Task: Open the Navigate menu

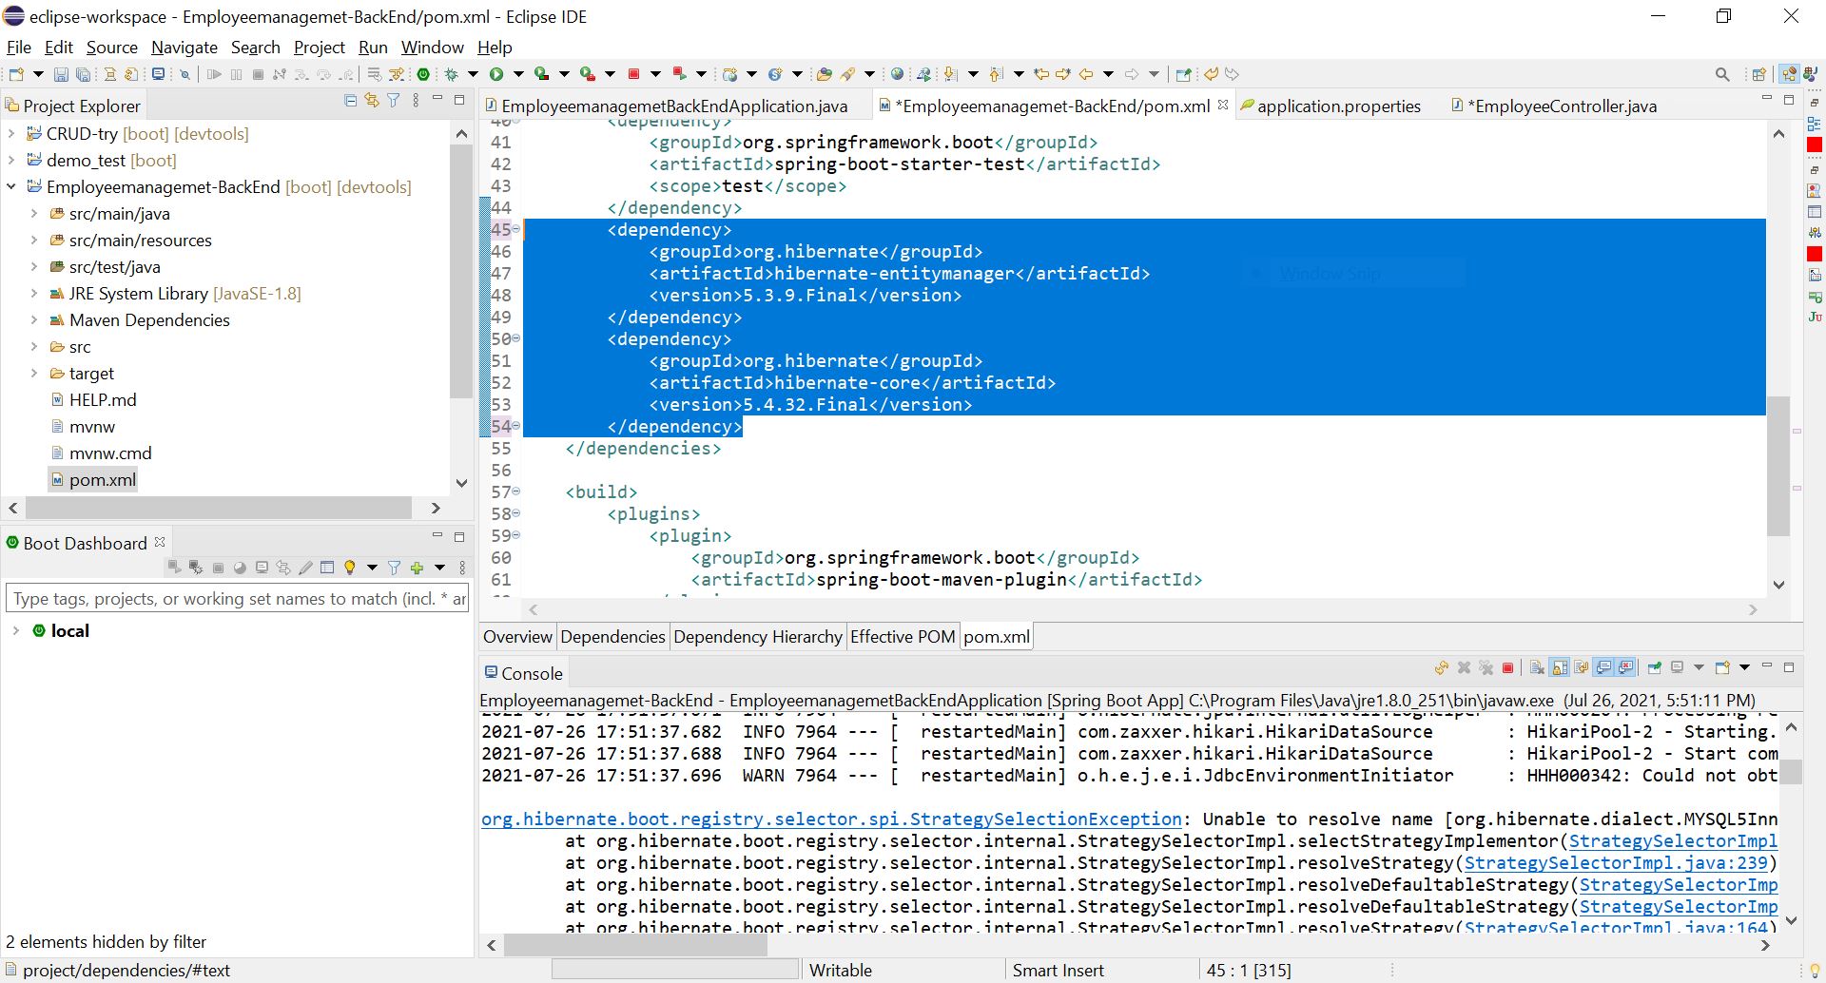Action: [x=185, y=48]
